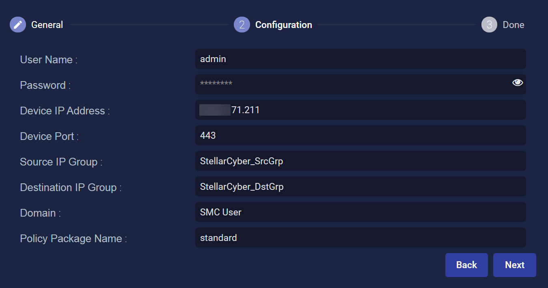Click the Domain field with SMC User
The height and width of the screenshot is (288, 548).
pos(360,212)
